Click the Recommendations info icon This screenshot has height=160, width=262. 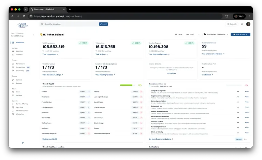pyautogui.click(x=165, y=84)
